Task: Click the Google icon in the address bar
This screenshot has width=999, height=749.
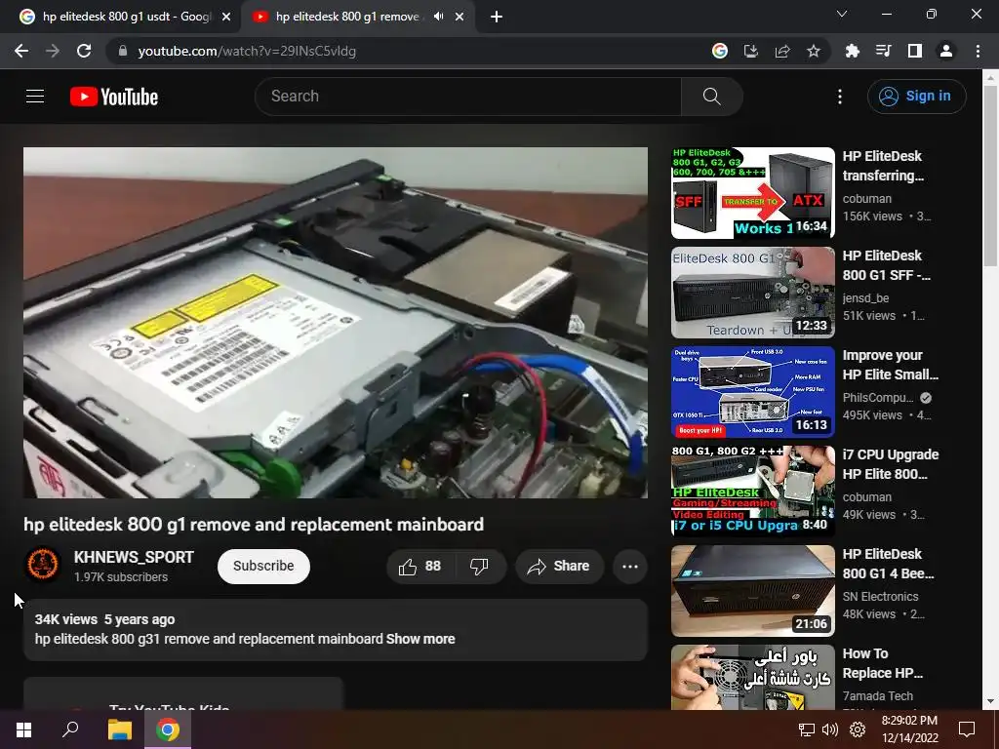Action: tap(720, 51)
